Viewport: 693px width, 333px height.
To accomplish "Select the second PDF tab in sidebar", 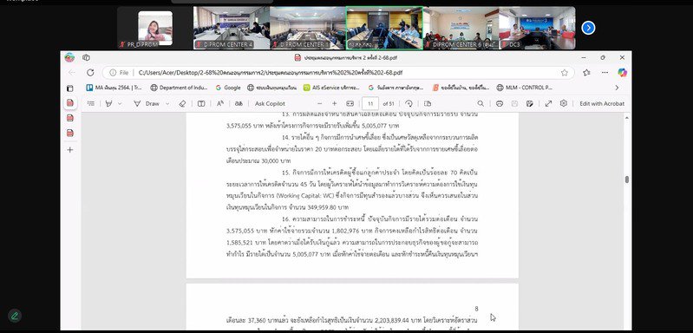I will pyautogui.click(x=70, y=118).
